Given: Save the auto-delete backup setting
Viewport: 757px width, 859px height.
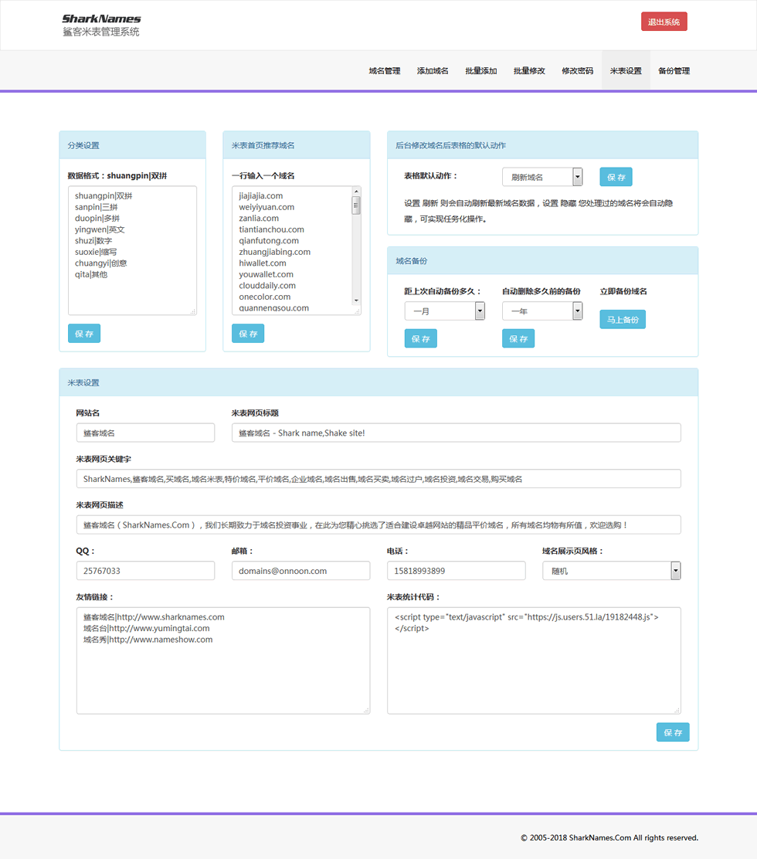Looking at the screenshot, I should click(x=518, y=338).
